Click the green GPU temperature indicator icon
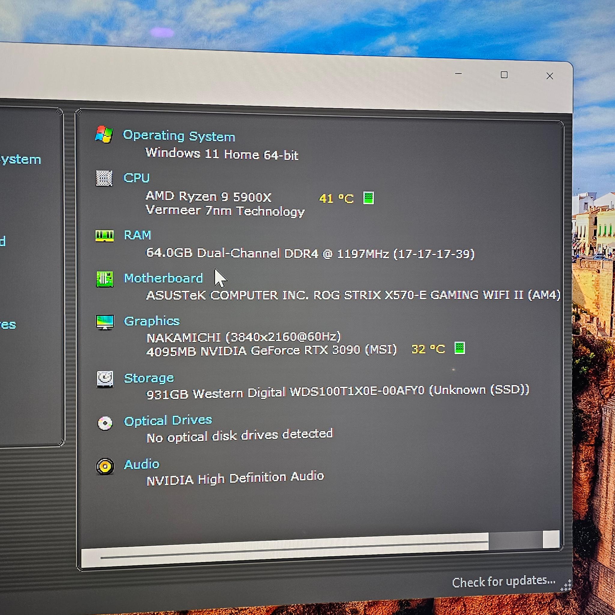This screenshot has width=615, height=615. point(459,348)
